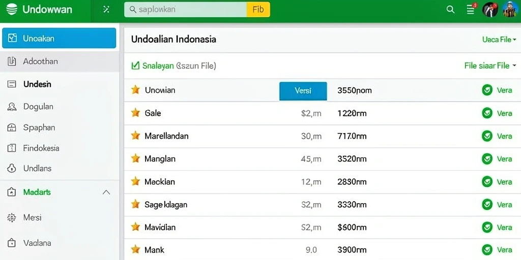Toggle star for Mavidian row
The image size is (521, 260).
135,227
